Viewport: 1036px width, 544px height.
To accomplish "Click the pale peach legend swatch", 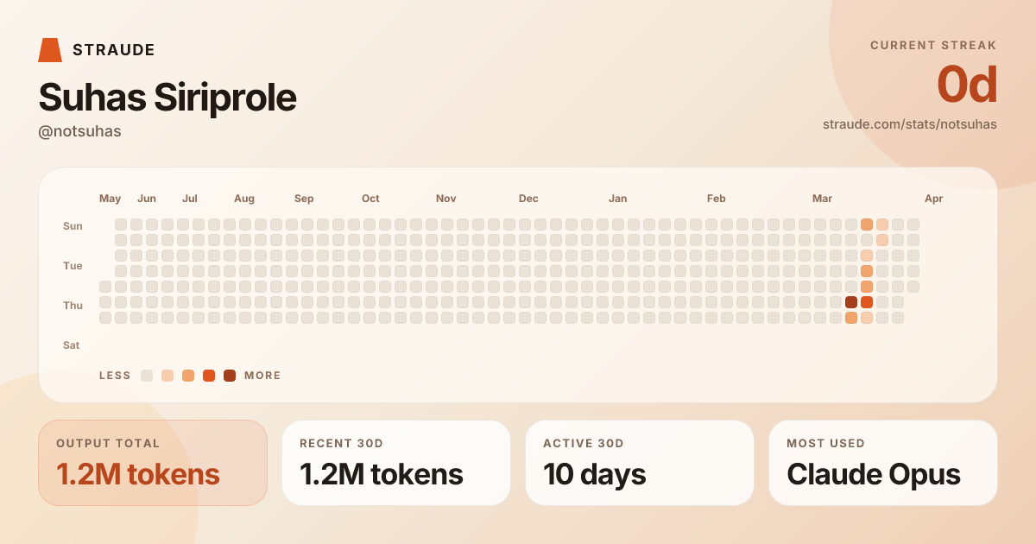I will click(167, 376).
